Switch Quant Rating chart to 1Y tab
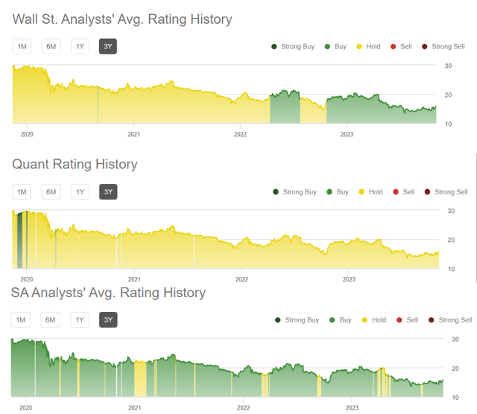This screenshot has width=477, height=414. coord(80,192)
